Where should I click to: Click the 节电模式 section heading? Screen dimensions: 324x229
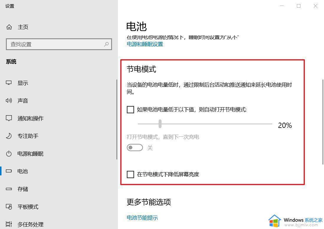point(141,69)
